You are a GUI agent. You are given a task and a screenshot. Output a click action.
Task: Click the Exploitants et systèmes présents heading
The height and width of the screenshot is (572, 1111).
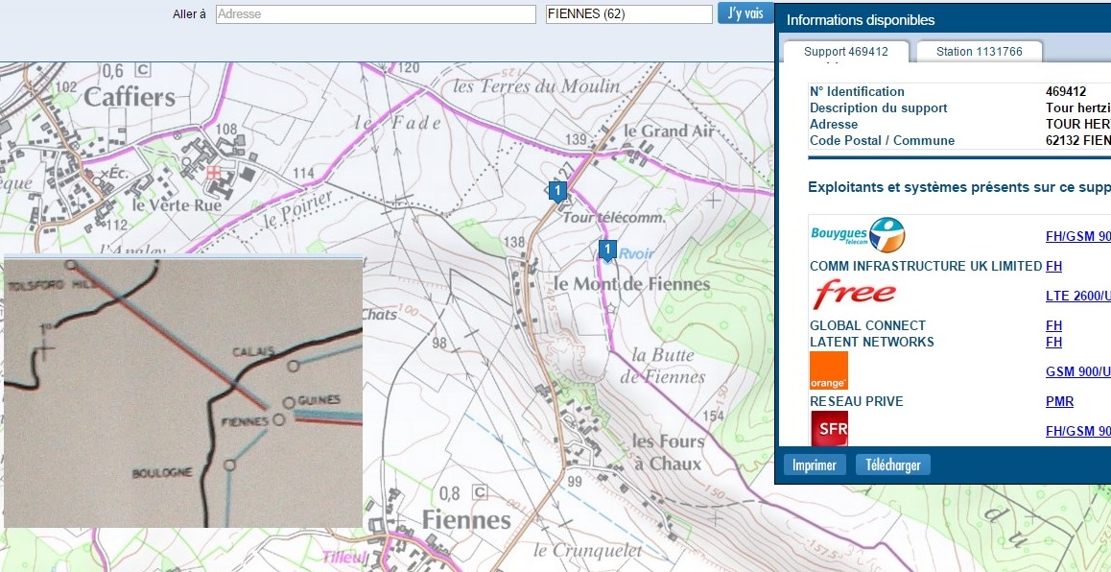[959, 187]
